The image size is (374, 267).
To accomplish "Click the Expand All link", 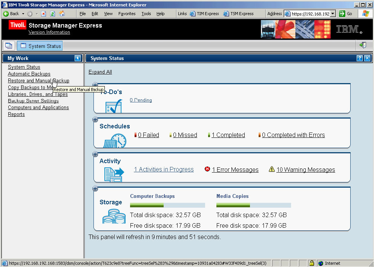I will 100,72.
